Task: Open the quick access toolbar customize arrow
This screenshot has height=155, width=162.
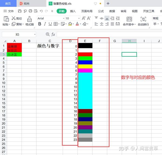Action: click(x=52, y=11)
